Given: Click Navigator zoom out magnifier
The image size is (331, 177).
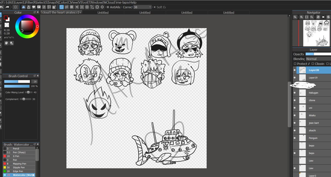Looking at the screenshot, I should point(312,17).
